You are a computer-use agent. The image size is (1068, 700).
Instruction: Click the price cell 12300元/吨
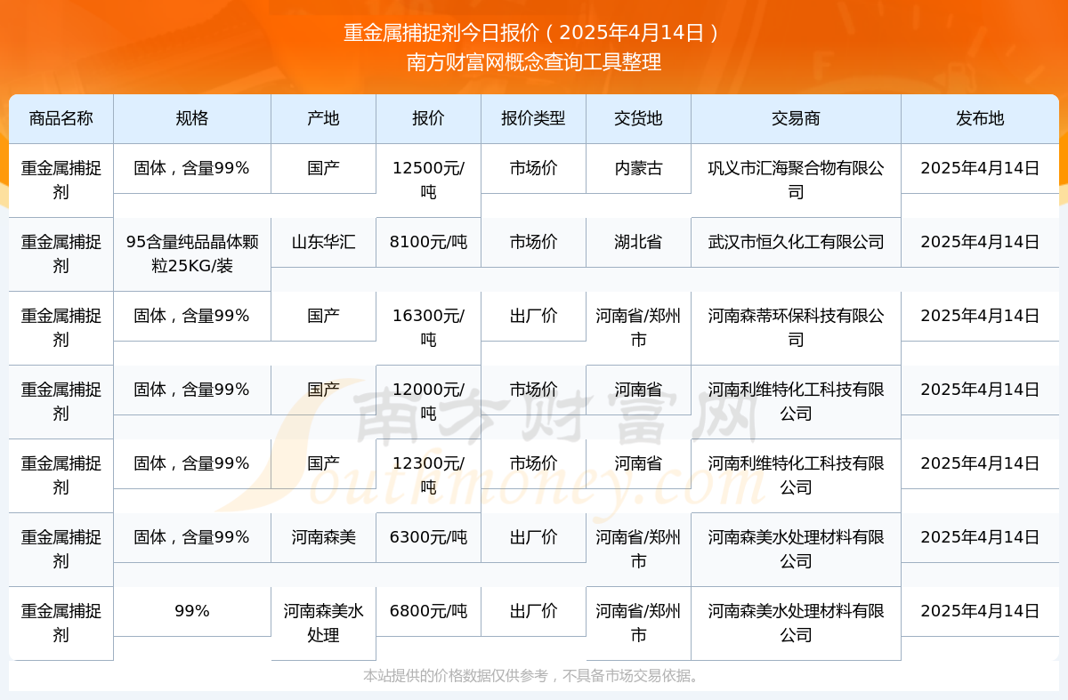428,475
